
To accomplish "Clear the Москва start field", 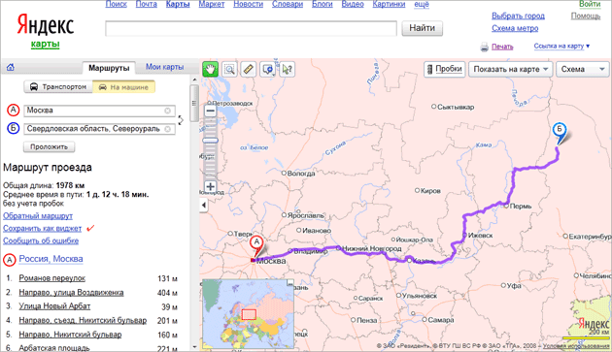I will coord(167,111).
